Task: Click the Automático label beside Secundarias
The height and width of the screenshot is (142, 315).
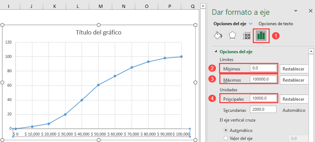Action: point(294,110)
